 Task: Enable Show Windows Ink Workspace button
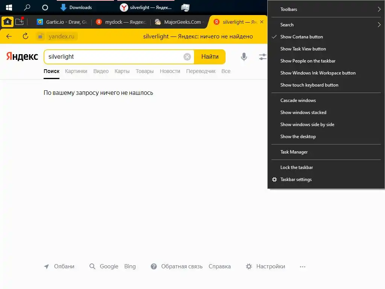pos(326,73)
